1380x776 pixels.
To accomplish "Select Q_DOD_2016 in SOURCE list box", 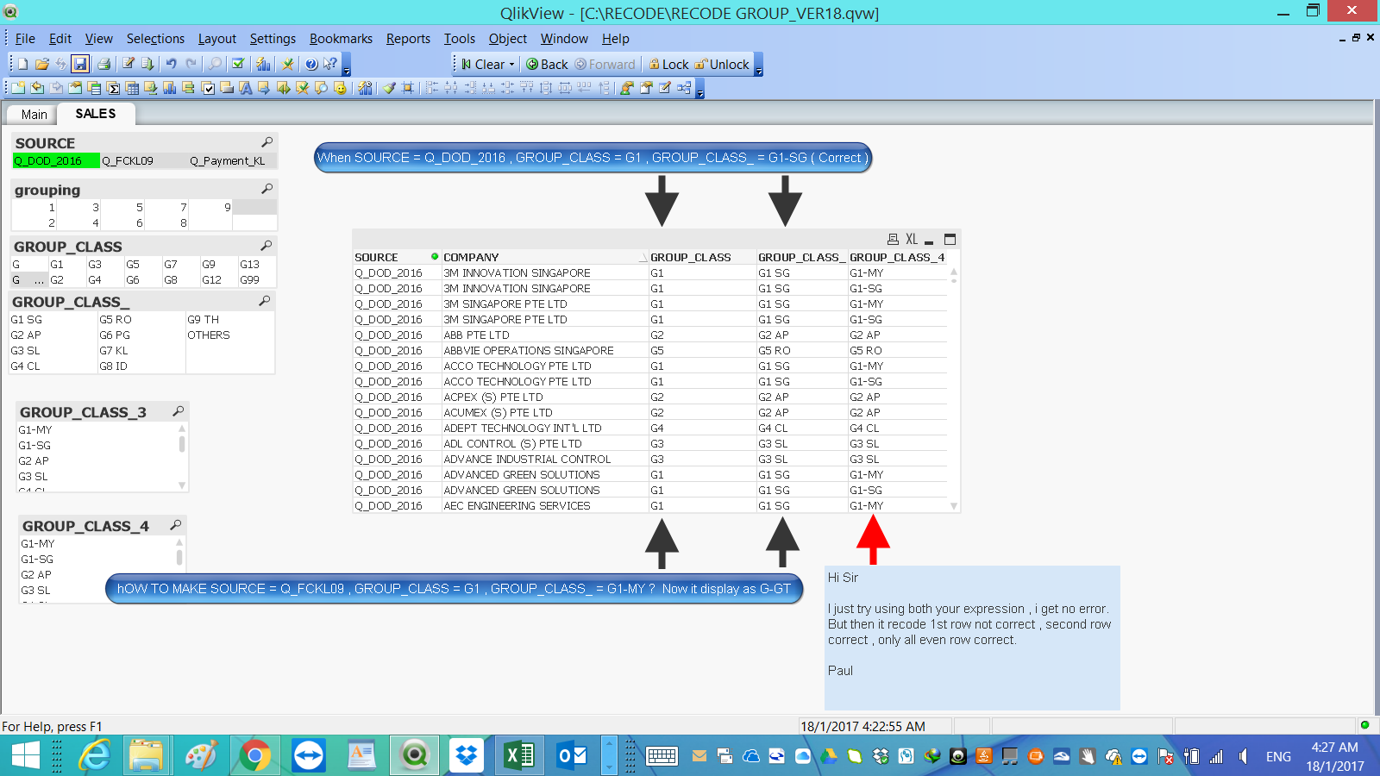I will coord(56,160).
